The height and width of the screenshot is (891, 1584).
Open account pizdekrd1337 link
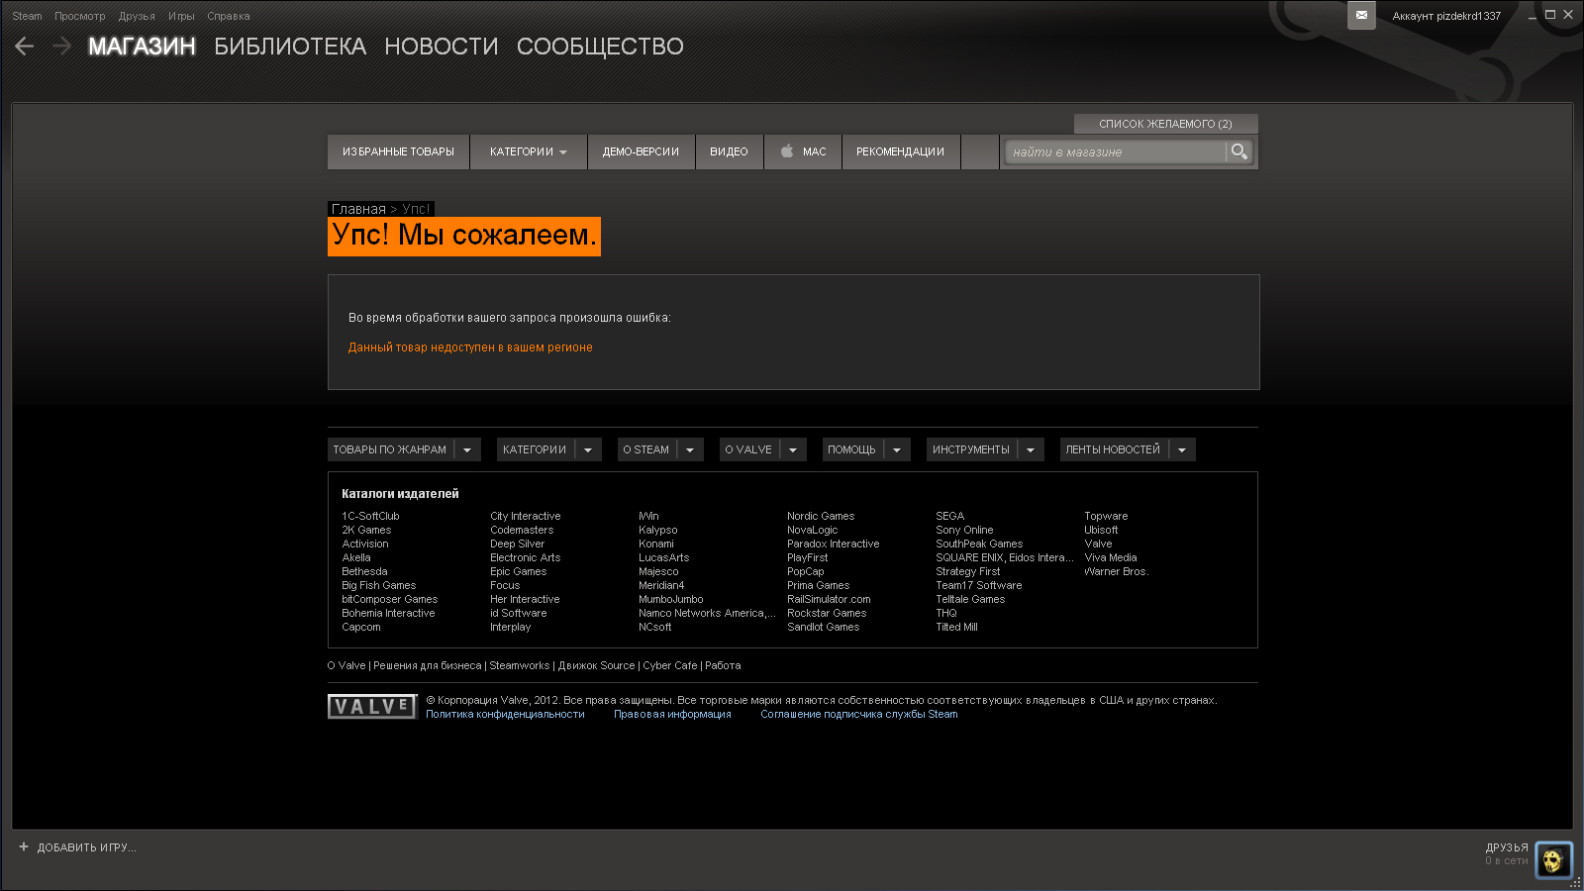pos(1446,16)
